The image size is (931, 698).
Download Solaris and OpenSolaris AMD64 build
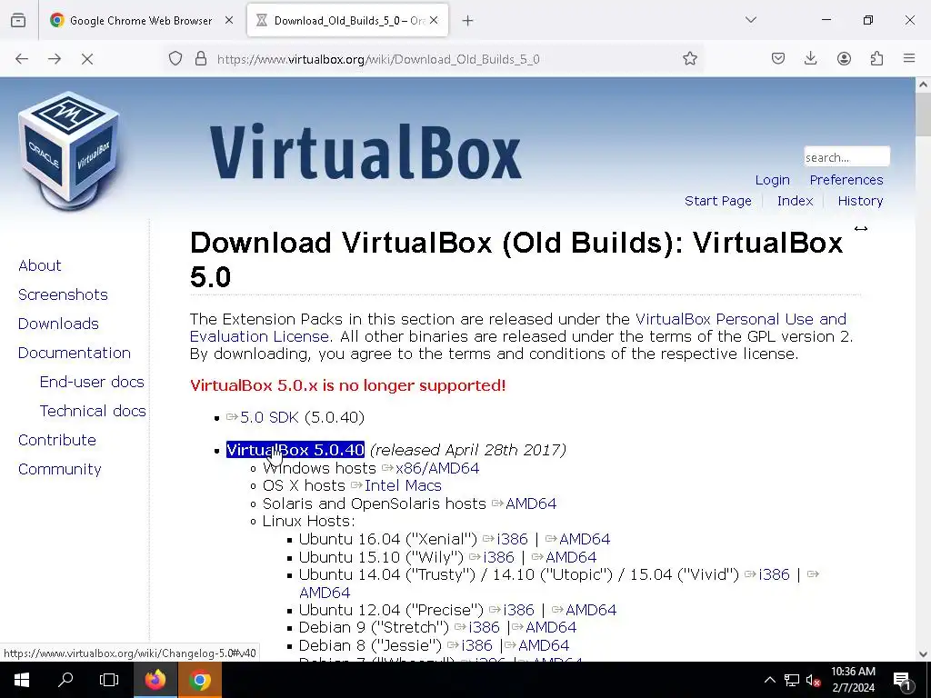point(531,504)
